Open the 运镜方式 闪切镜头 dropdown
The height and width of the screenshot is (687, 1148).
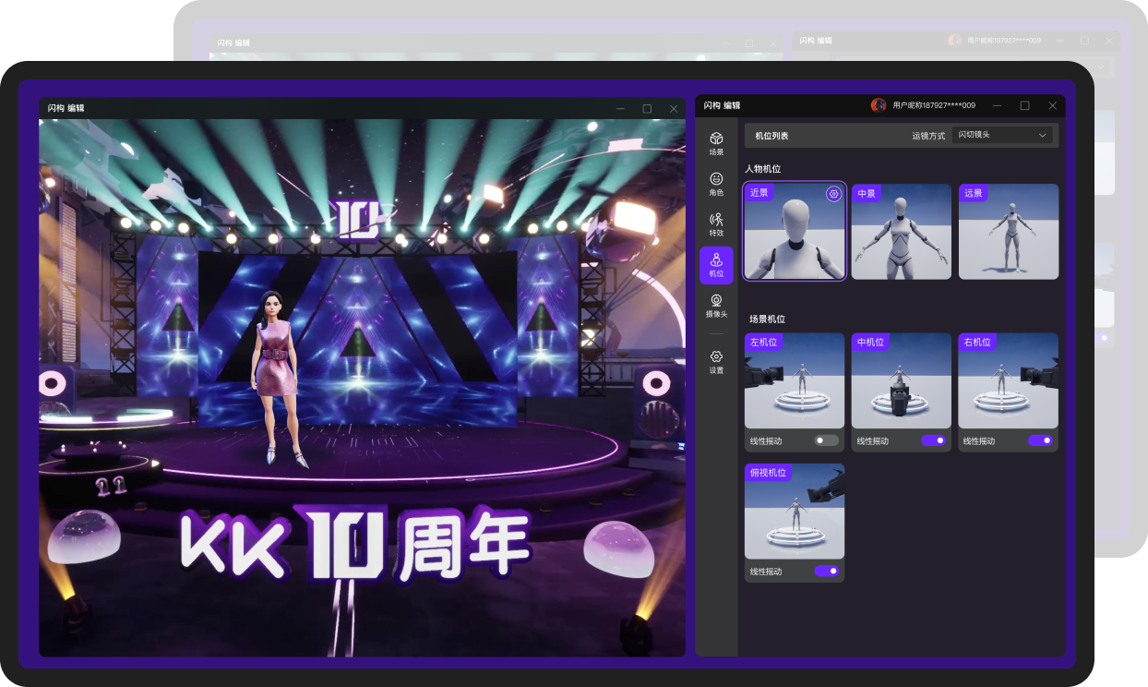click(1003, 135)
